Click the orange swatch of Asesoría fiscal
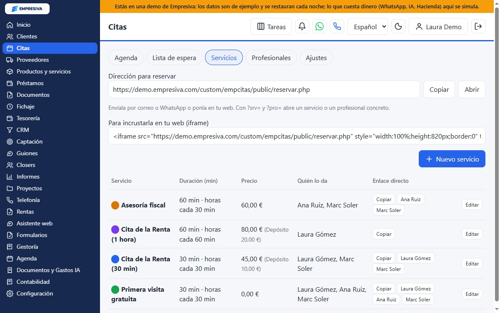500x313 pixels. (x=115, y=205)
